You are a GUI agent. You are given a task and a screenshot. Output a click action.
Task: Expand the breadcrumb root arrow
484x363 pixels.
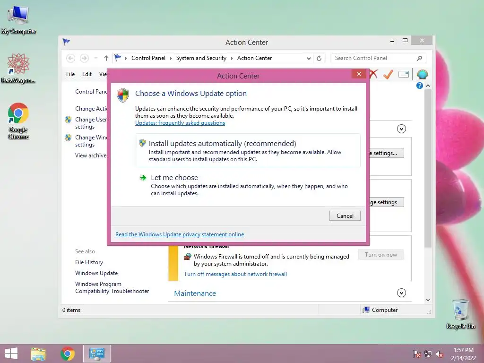[126, 58]
